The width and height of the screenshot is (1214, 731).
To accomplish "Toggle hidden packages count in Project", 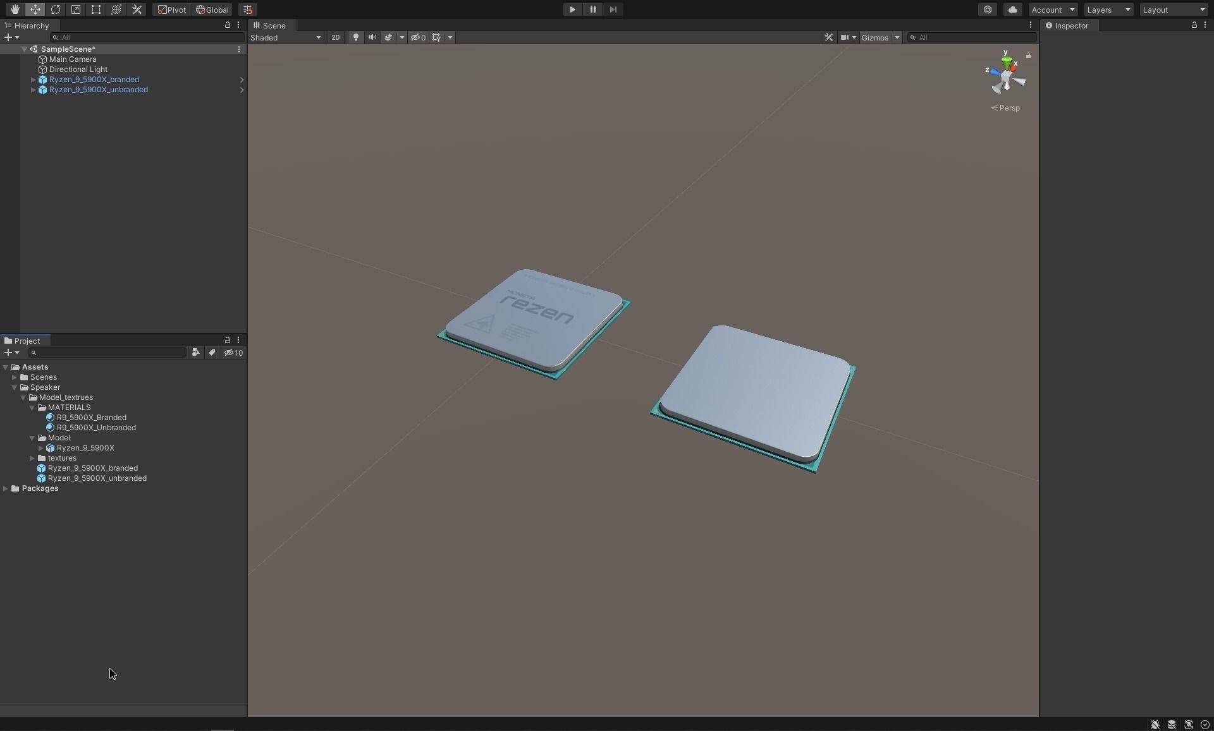I will pos(233,353).
